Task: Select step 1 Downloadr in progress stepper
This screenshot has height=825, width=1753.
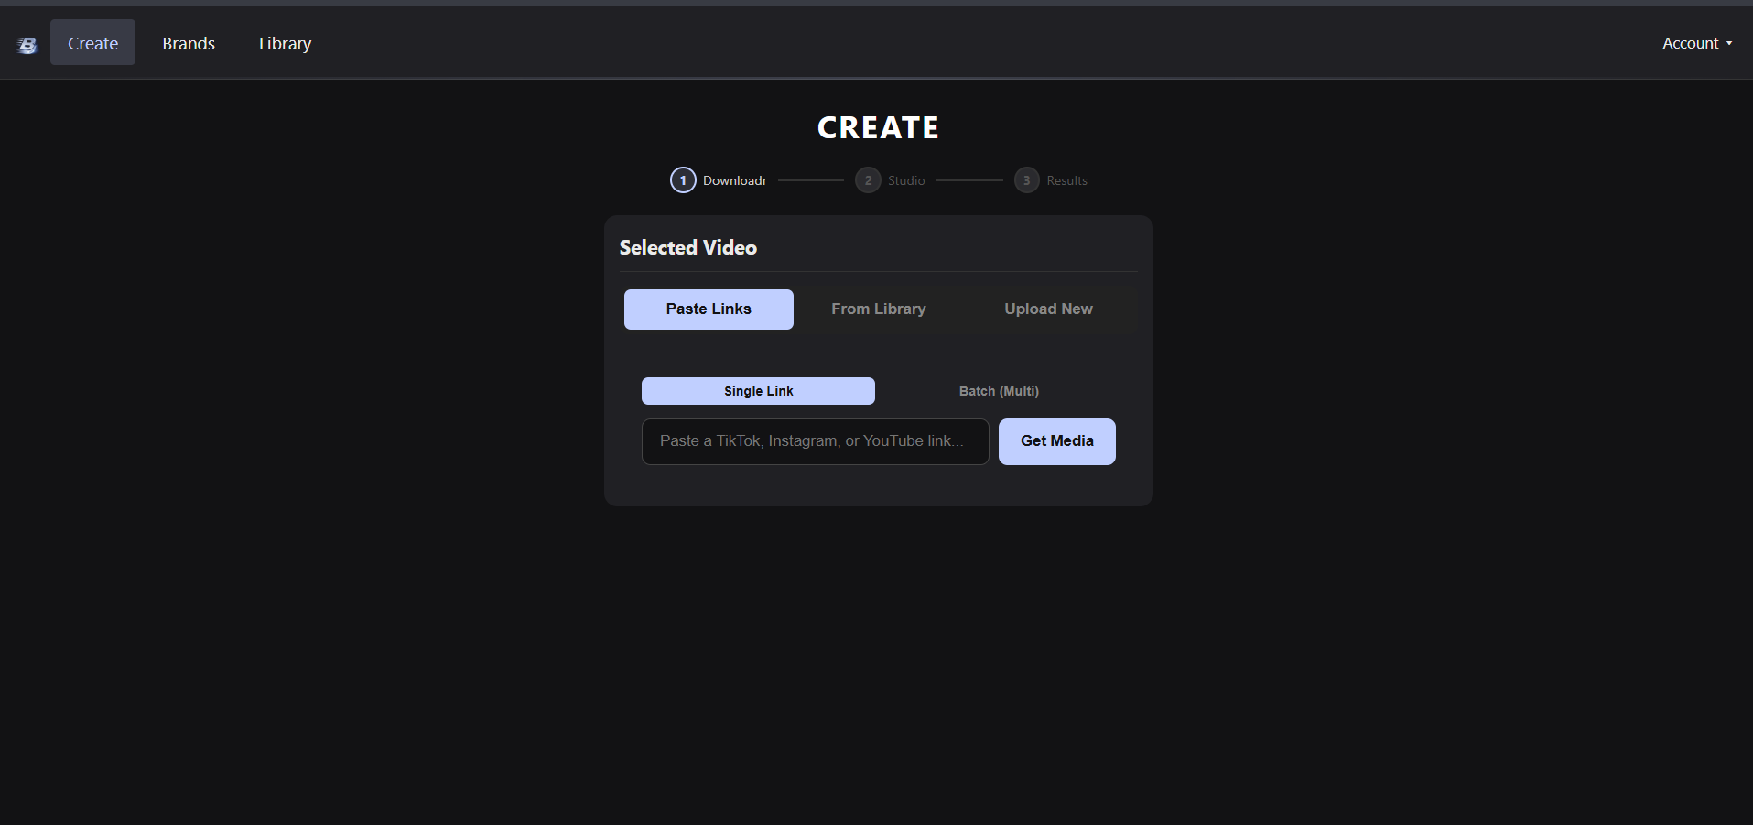Action: click(719, 180)
